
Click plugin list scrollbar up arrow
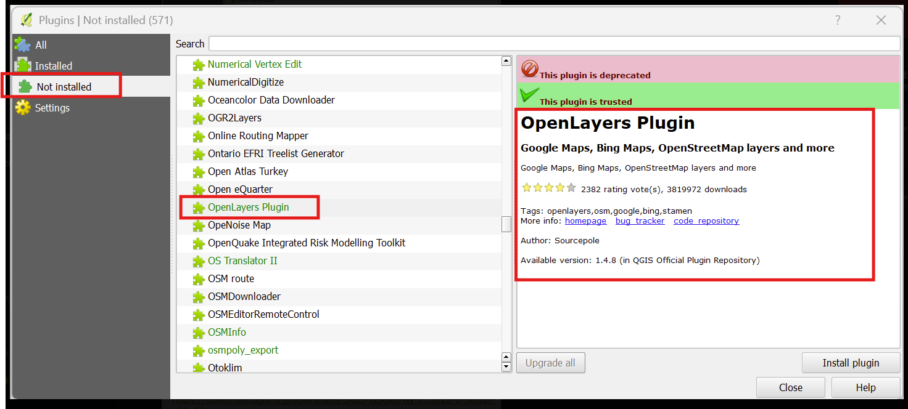coord(506,60)
